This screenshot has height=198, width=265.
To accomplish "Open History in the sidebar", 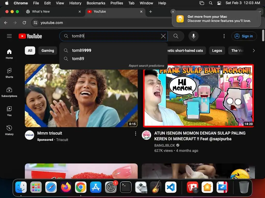I will [9, 130].
